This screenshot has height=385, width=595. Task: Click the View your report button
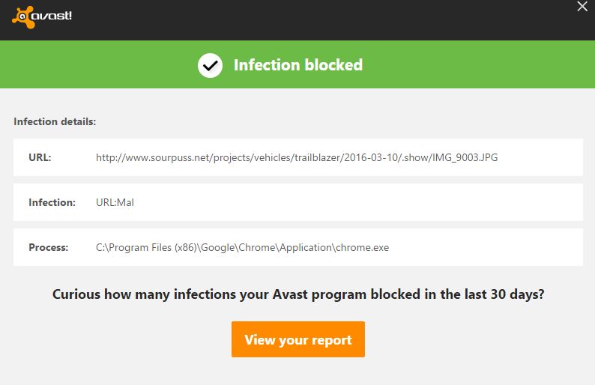tap(297, 339)
